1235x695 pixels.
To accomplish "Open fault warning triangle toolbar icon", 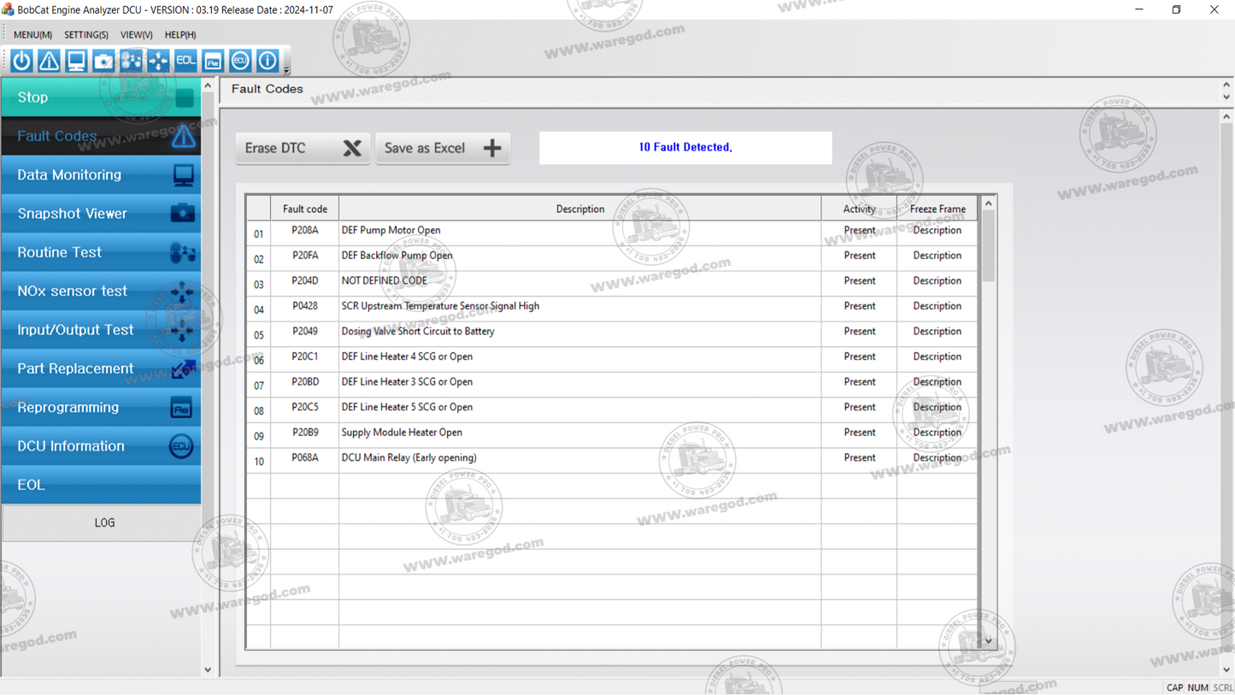I will (x=49, y=60).
